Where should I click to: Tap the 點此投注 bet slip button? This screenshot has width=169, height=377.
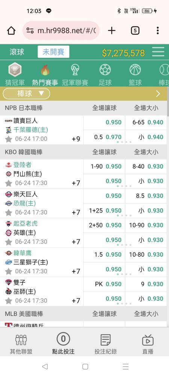click(63, 344)
